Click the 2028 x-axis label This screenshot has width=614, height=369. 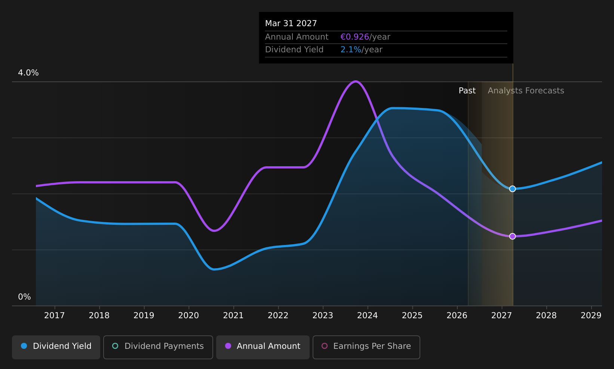tap(546, 316)
